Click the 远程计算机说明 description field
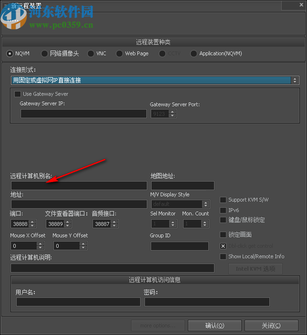Image resolution: width=307 pixels, height=335 pixels. pos(113,268)
